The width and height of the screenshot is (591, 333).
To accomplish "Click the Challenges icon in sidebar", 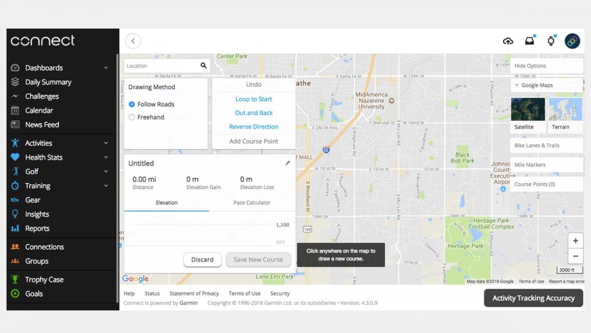I will tap(15, 96).
